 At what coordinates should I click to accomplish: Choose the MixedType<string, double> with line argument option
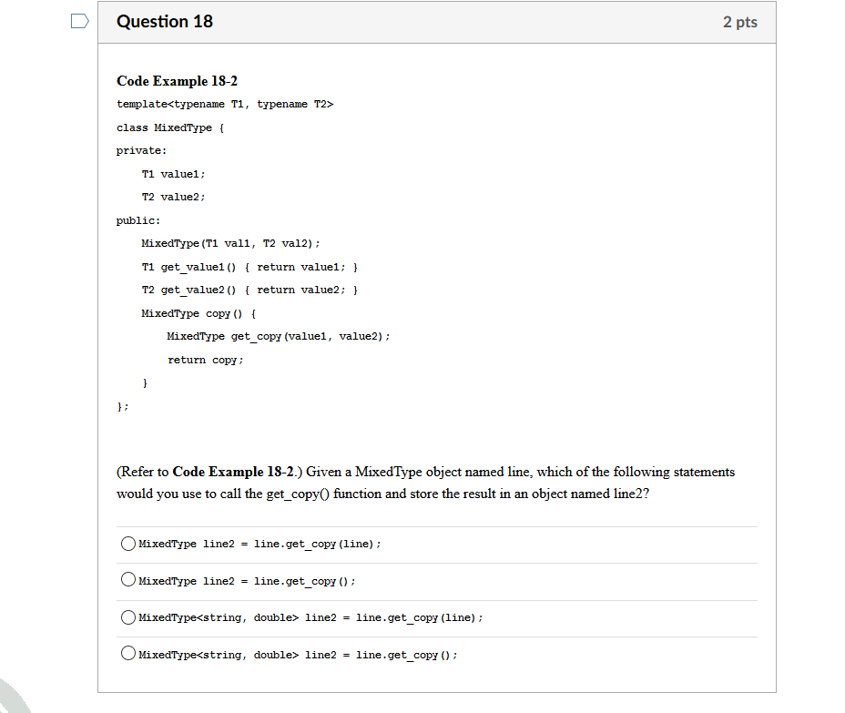128,616
